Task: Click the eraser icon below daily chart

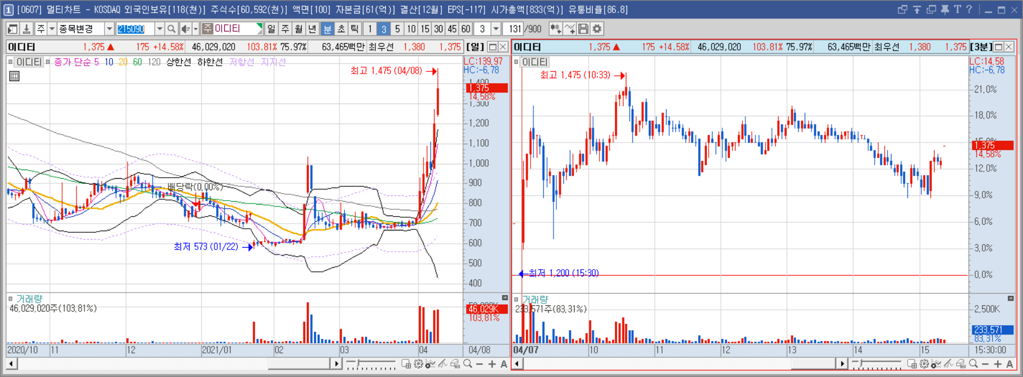Action: pos(455,364)
